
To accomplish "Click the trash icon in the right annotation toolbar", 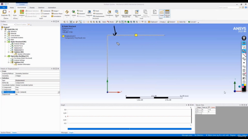I will pos(244,70).
